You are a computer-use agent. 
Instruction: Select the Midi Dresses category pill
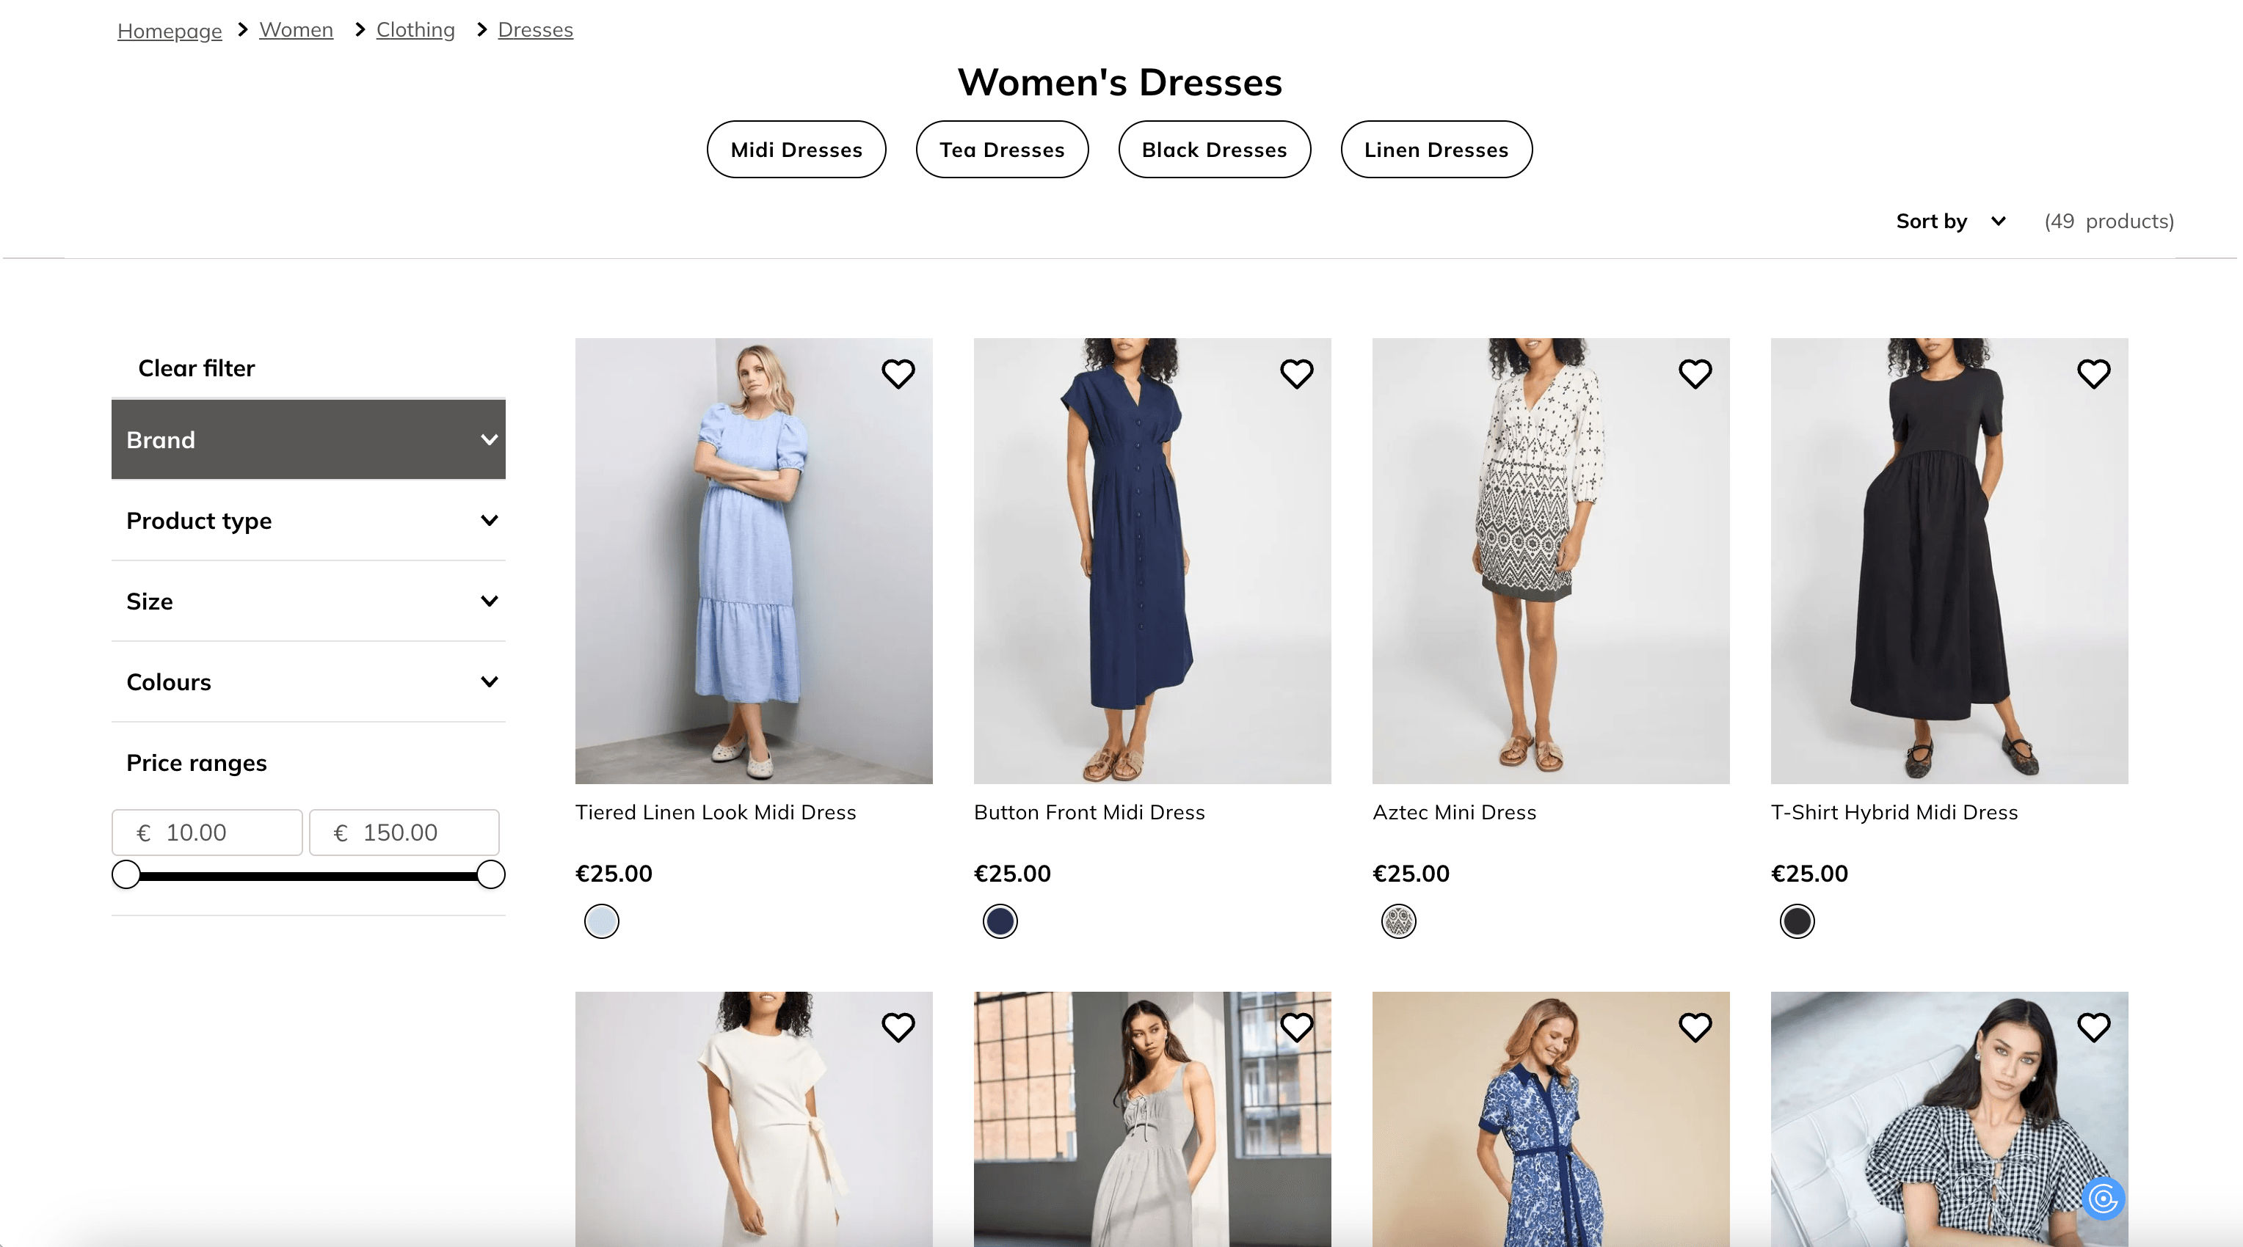click(796, 150)
